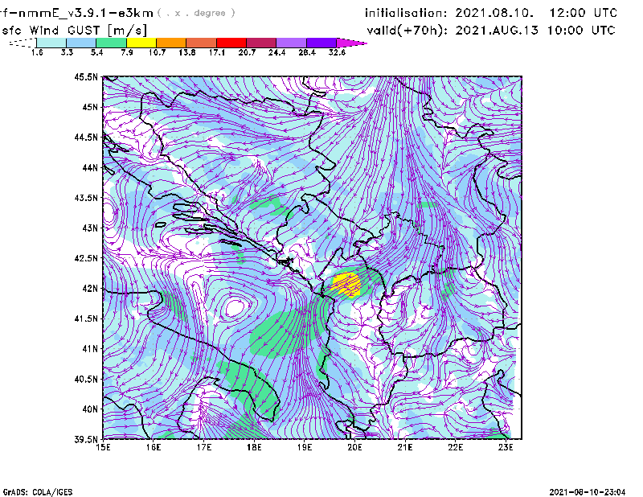This screenshot has height=497, width=643.
Task: Click the initialisation date 2021.08.10.
Action: click(494, 13)
